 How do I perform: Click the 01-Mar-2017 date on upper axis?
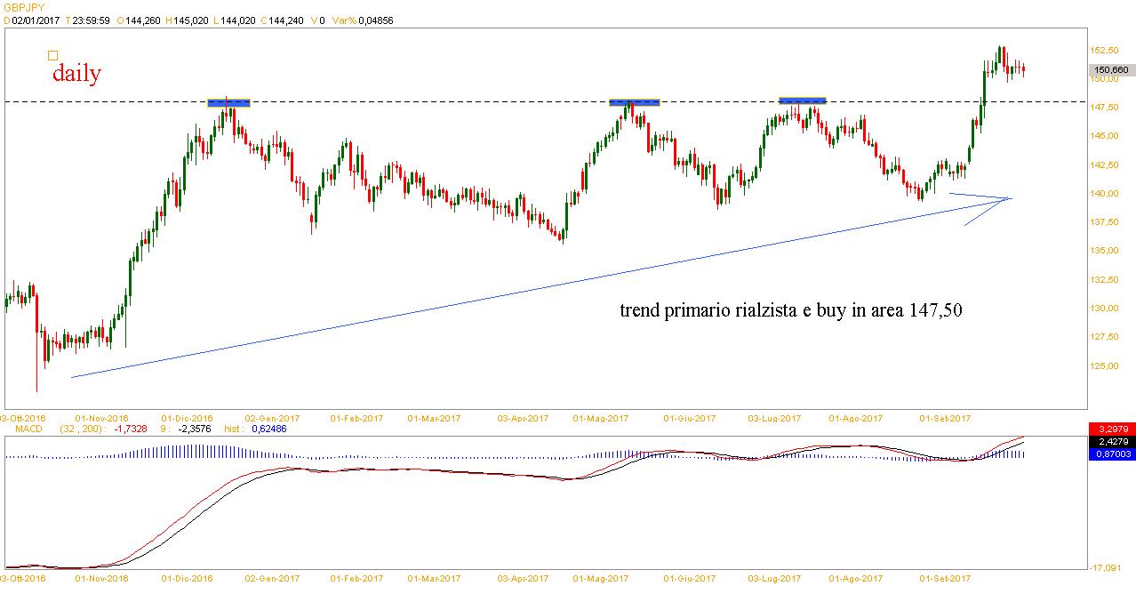(x=434, y=417)
